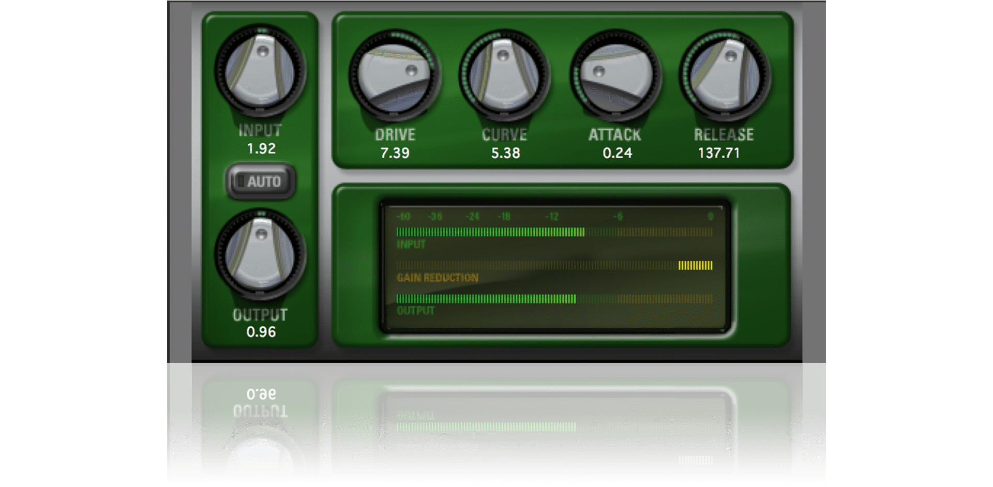The height and width of the screenshot is (487, 993).
Task: Click the -12 mark on meter scale
Action: [552, 217]
